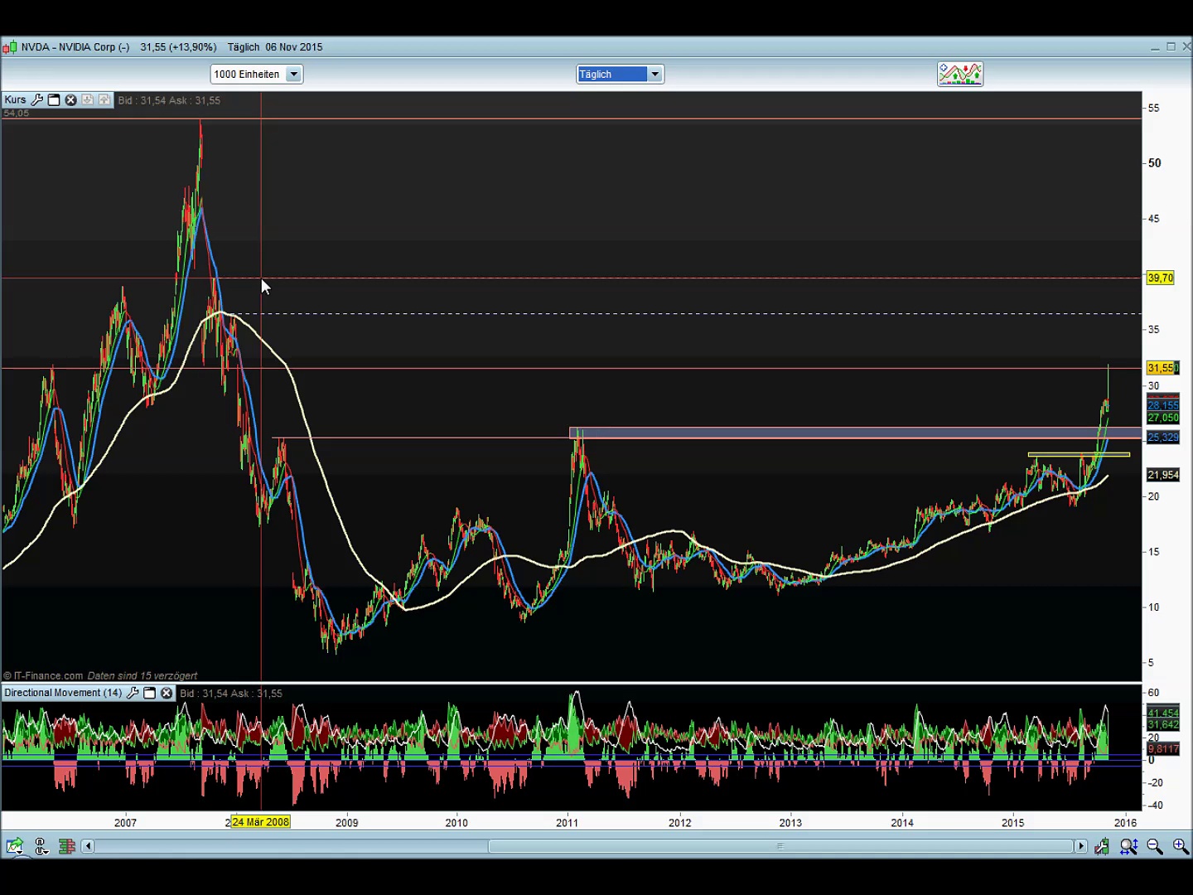Screen dimensions: 1193x895
Task: Close the Kurs price panel
Action: [70, 100]
